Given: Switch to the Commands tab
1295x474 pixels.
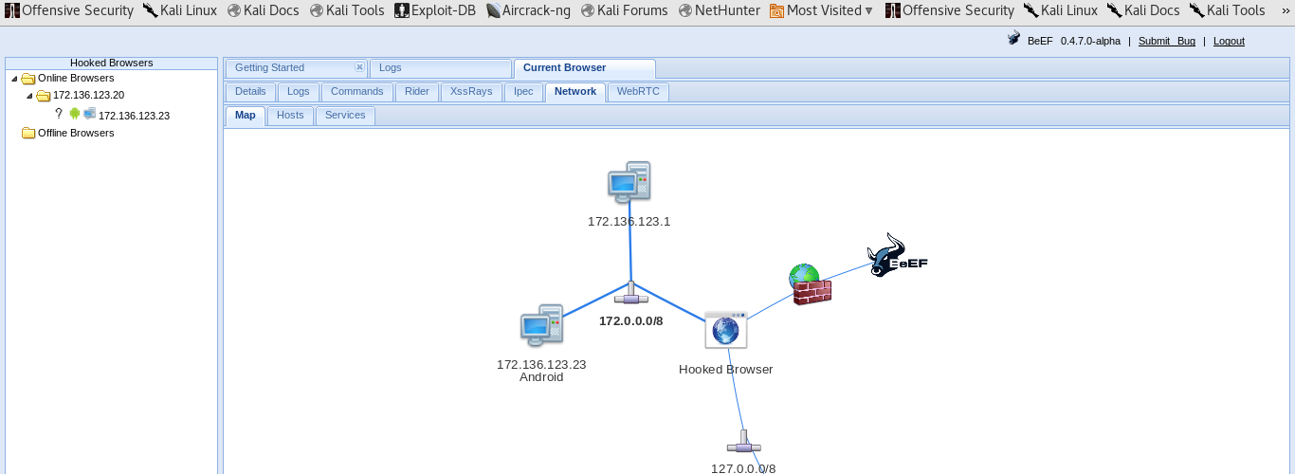Looking at the screenshot, I should click(x=356, y=92).
